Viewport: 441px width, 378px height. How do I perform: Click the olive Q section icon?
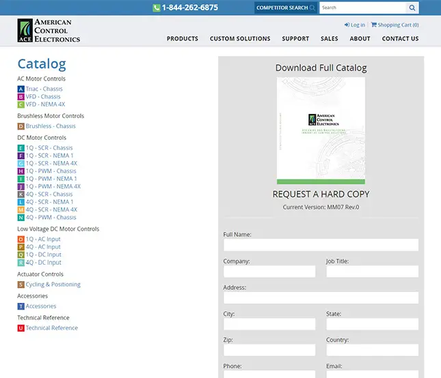21,255
